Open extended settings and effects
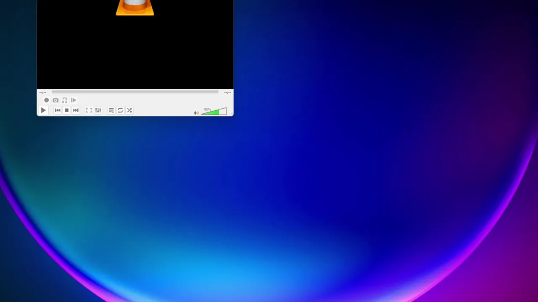Screen dimensions: 538x302 pyautogui.click(x=98, y=110)
